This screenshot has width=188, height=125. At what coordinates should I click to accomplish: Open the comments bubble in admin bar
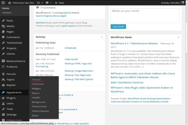point(47,3)
